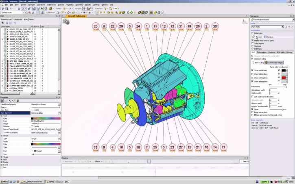The width and height of the screenshot is (295, 184).
Task: Open the Label linked property dropdown
Action: 46,104
